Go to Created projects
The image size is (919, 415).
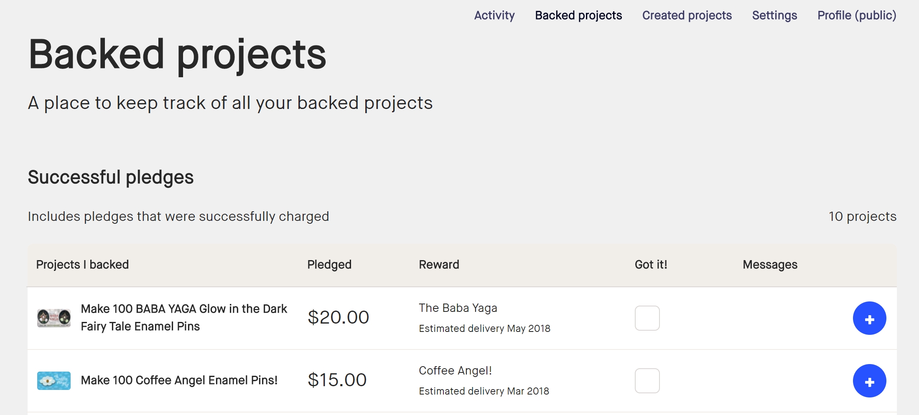tap(687, 15)
